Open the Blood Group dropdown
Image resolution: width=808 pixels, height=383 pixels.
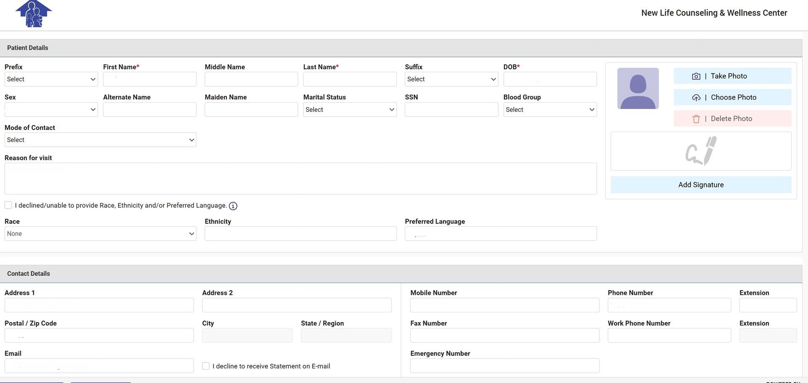click(x=550, y=110)
